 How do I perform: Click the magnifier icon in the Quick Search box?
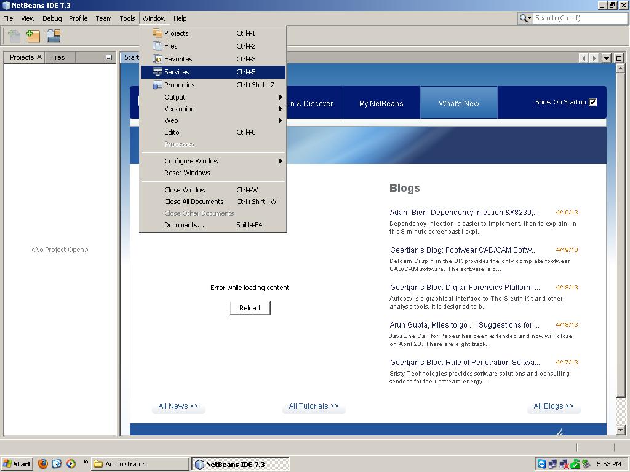tap(523, 18)
